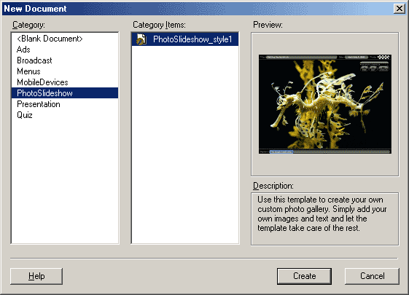Select the Quiz category
The height and width of the screenshot is (295, 409).
[25, 115]
